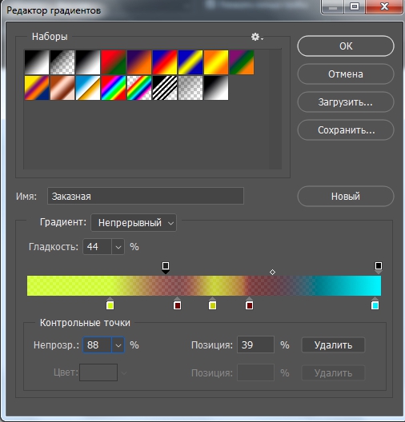Image resolution: width=405 pixels, height=422 pixels.
Task: Minimize the gradient editor window
Action: pos(333,6)
